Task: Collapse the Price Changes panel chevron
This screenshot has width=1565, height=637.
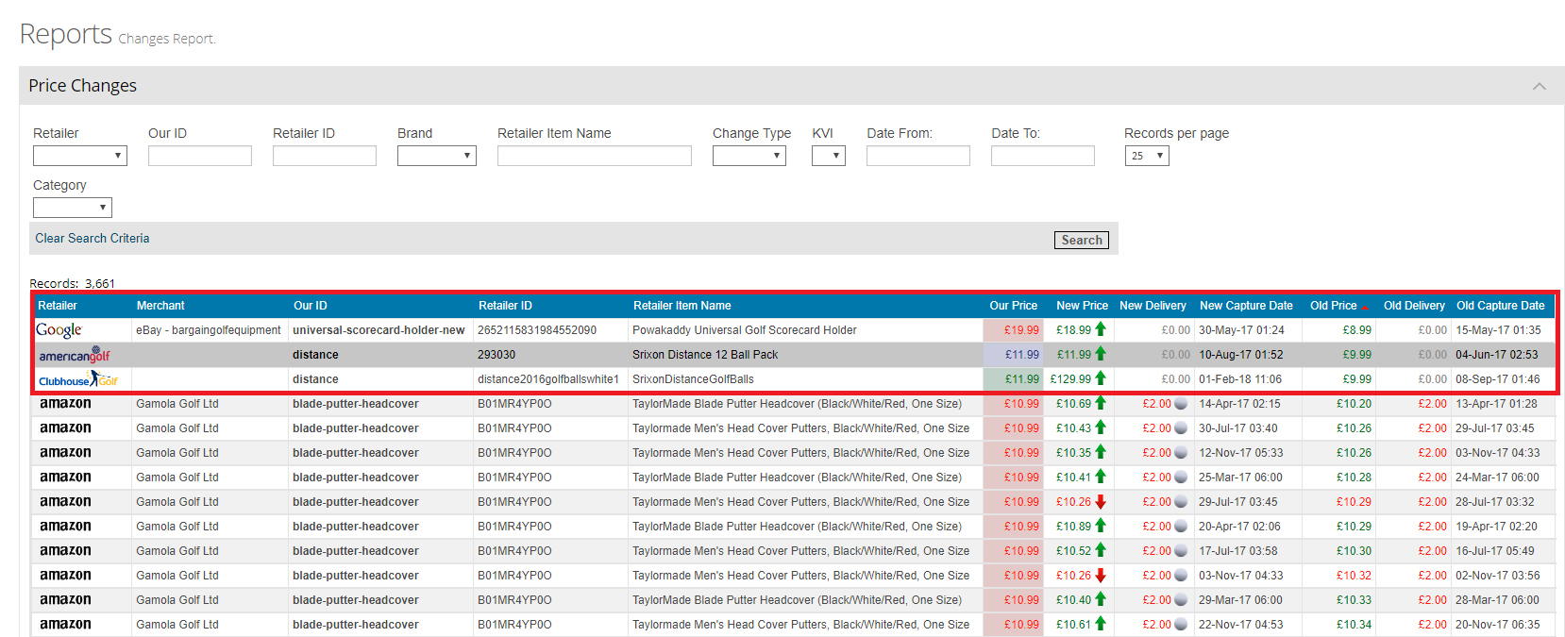Action: click(x=1539, y=86)
